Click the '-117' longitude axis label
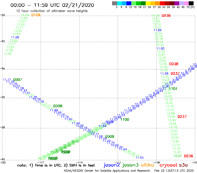197x173 pixels. click(41, 162)
